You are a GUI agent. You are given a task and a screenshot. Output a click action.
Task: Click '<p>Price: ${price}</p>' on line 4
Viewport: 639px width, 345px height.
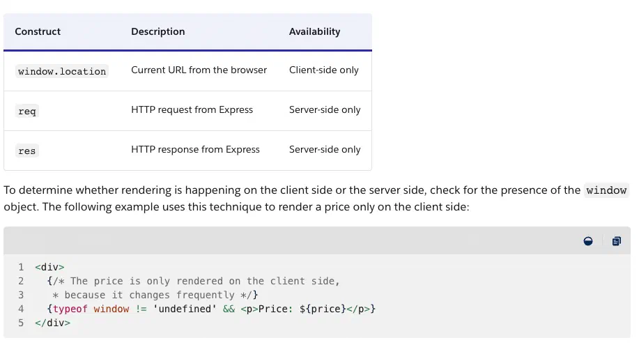click(305, 309)
